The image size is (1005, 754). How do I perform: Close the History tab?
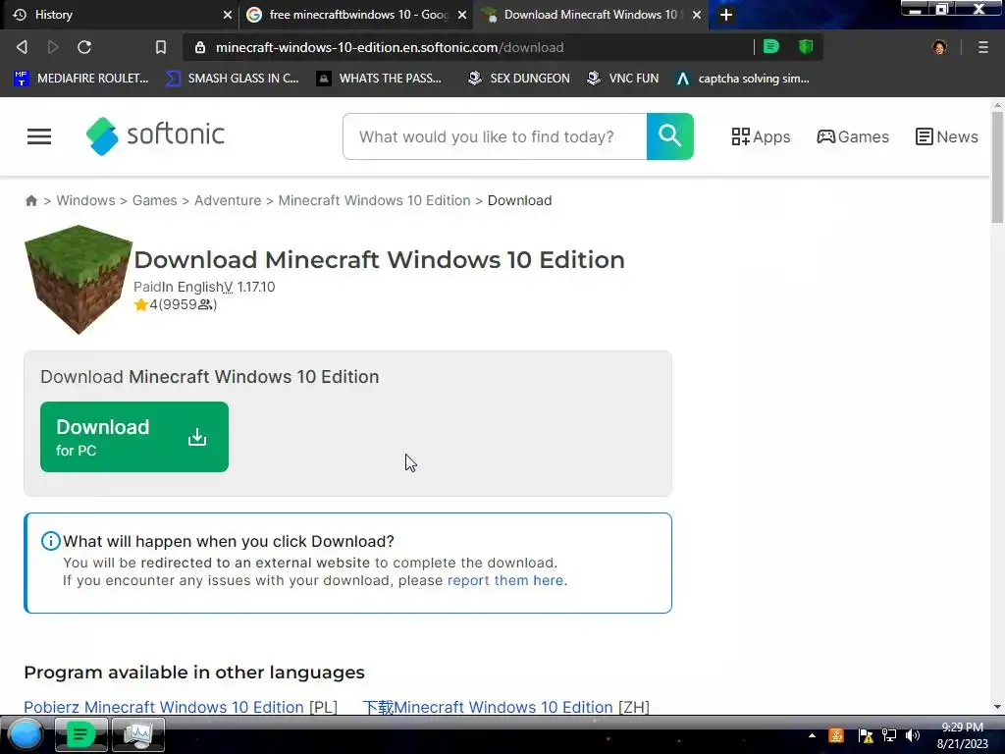[x=227, y=15]
